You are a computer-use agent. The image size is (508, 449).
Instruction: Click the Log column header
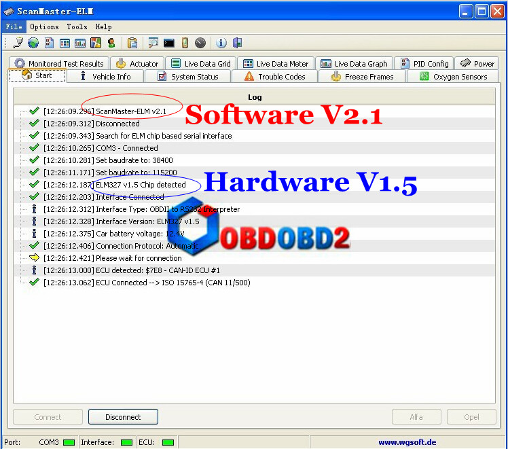[x=255, y=97]
